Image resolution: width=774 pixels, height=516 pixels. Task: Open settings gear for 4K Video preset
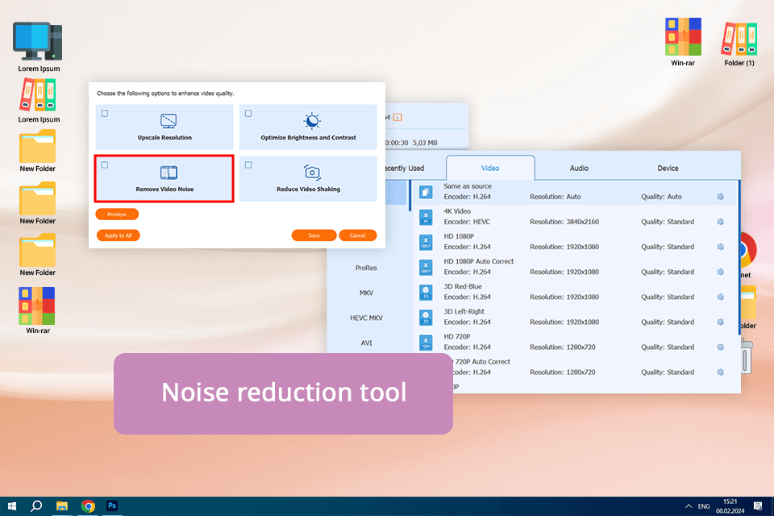coord(720,222)
